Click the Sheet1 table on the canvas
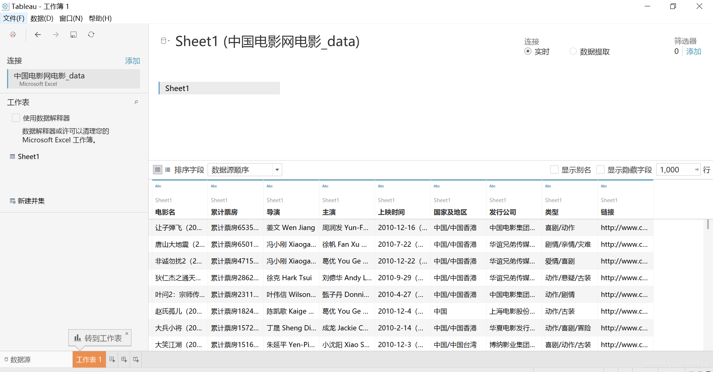 pos(219,88)
